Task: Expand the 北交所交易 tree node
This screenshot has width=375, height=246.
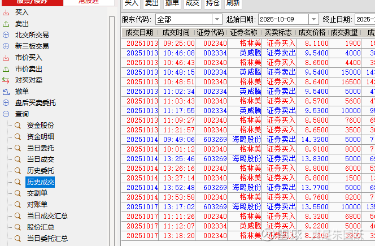Action: [x=6, y=35]
